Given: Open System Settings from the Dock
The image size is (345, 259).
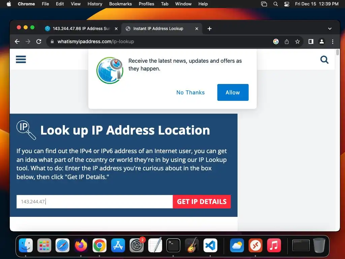Looking at the screenshot, I should click(136, 245).
